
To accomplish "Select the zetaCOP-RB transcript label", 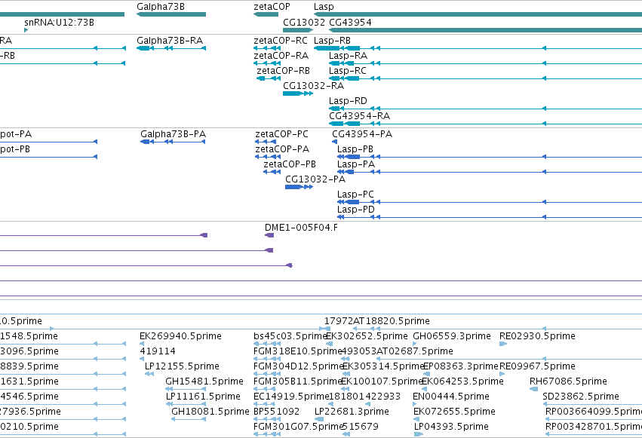I will [284, 71].
